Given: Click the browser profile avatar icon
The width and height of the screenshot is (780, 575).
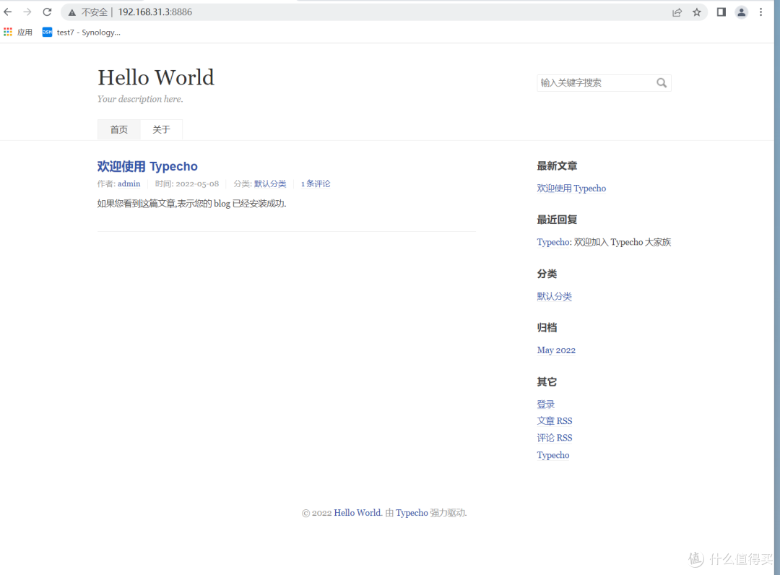Looking at the screenshot, I should point(741,12).
